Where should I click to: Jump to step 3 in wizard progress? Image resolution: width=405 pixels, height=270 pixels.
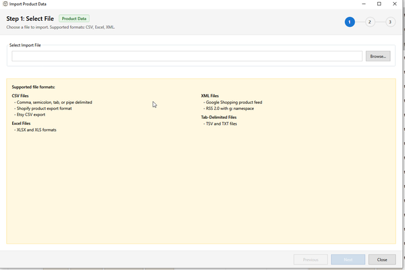[390, 22]
